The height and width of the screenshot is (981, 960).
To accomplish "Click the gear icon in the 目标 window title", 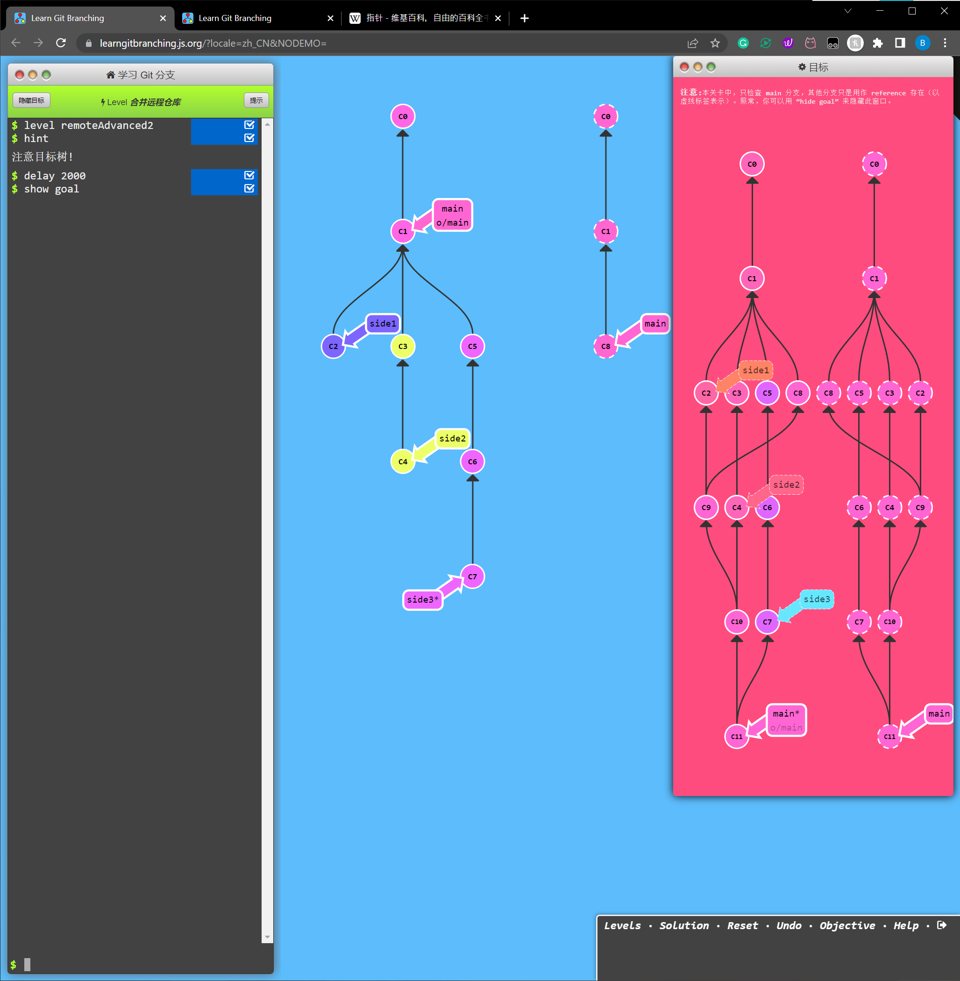I will (x=802, y=67).
